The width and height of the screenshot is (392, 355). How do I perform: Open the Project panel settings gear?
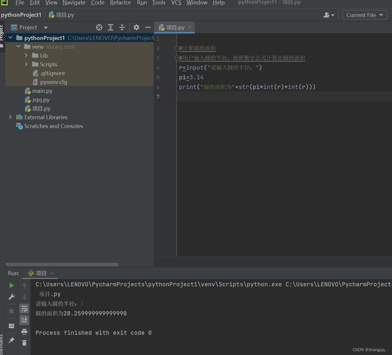[136, 27]
